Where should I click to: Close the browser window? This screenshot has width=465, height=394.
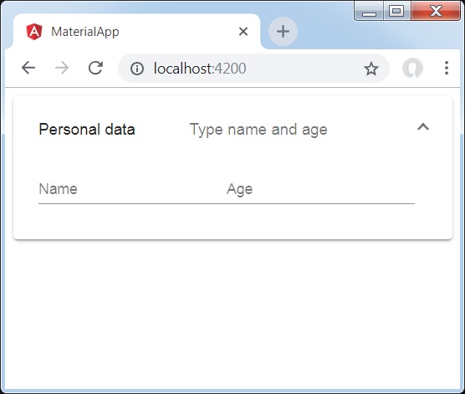click(436, 11)
